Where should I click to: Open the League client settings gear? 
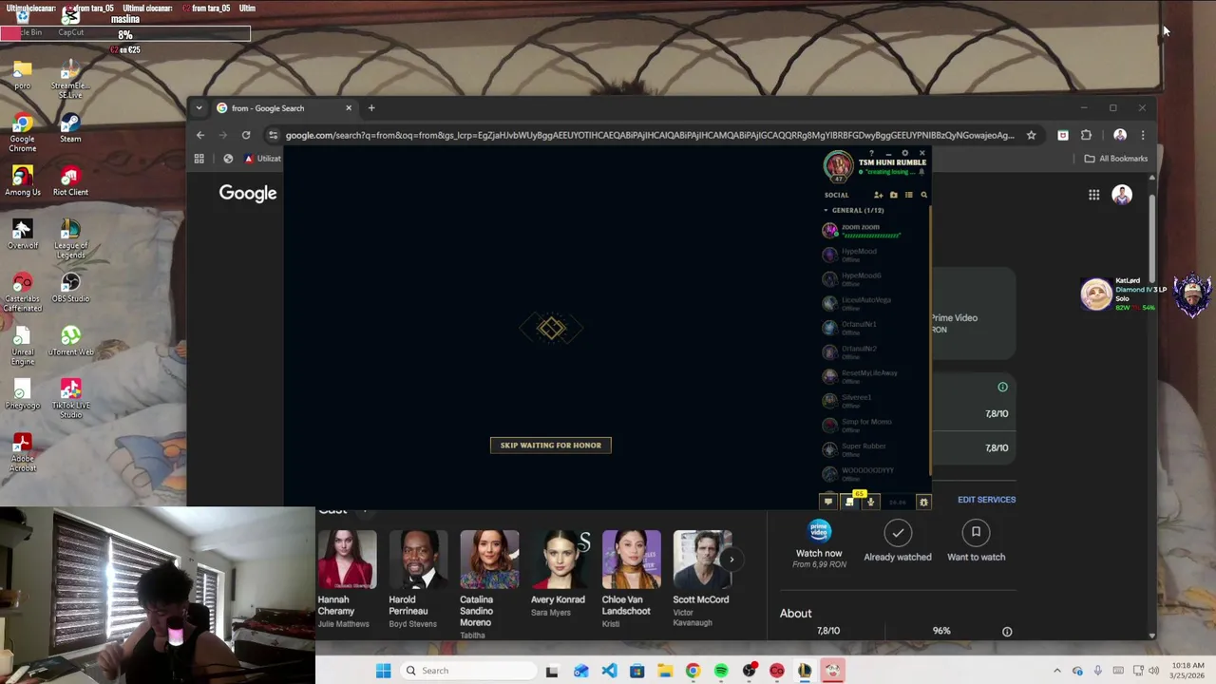tap(904, 153)
